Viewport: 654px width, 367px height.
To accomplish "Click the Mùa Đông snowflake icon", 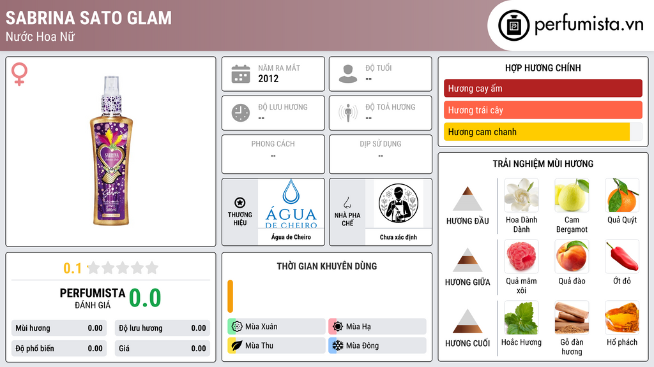I will click(x=338, y=345).
